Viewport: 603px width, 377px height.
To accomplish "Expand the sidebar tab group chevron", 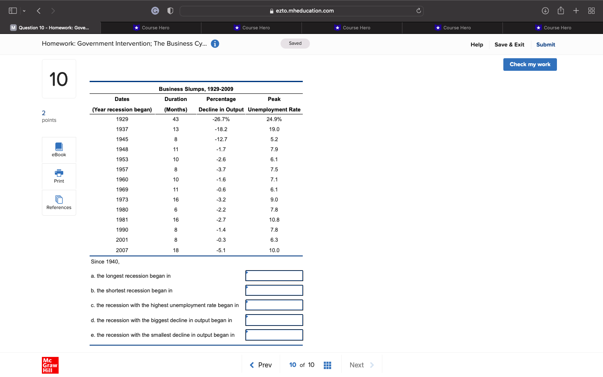I will pyautogui.click(x=24, y=10).
